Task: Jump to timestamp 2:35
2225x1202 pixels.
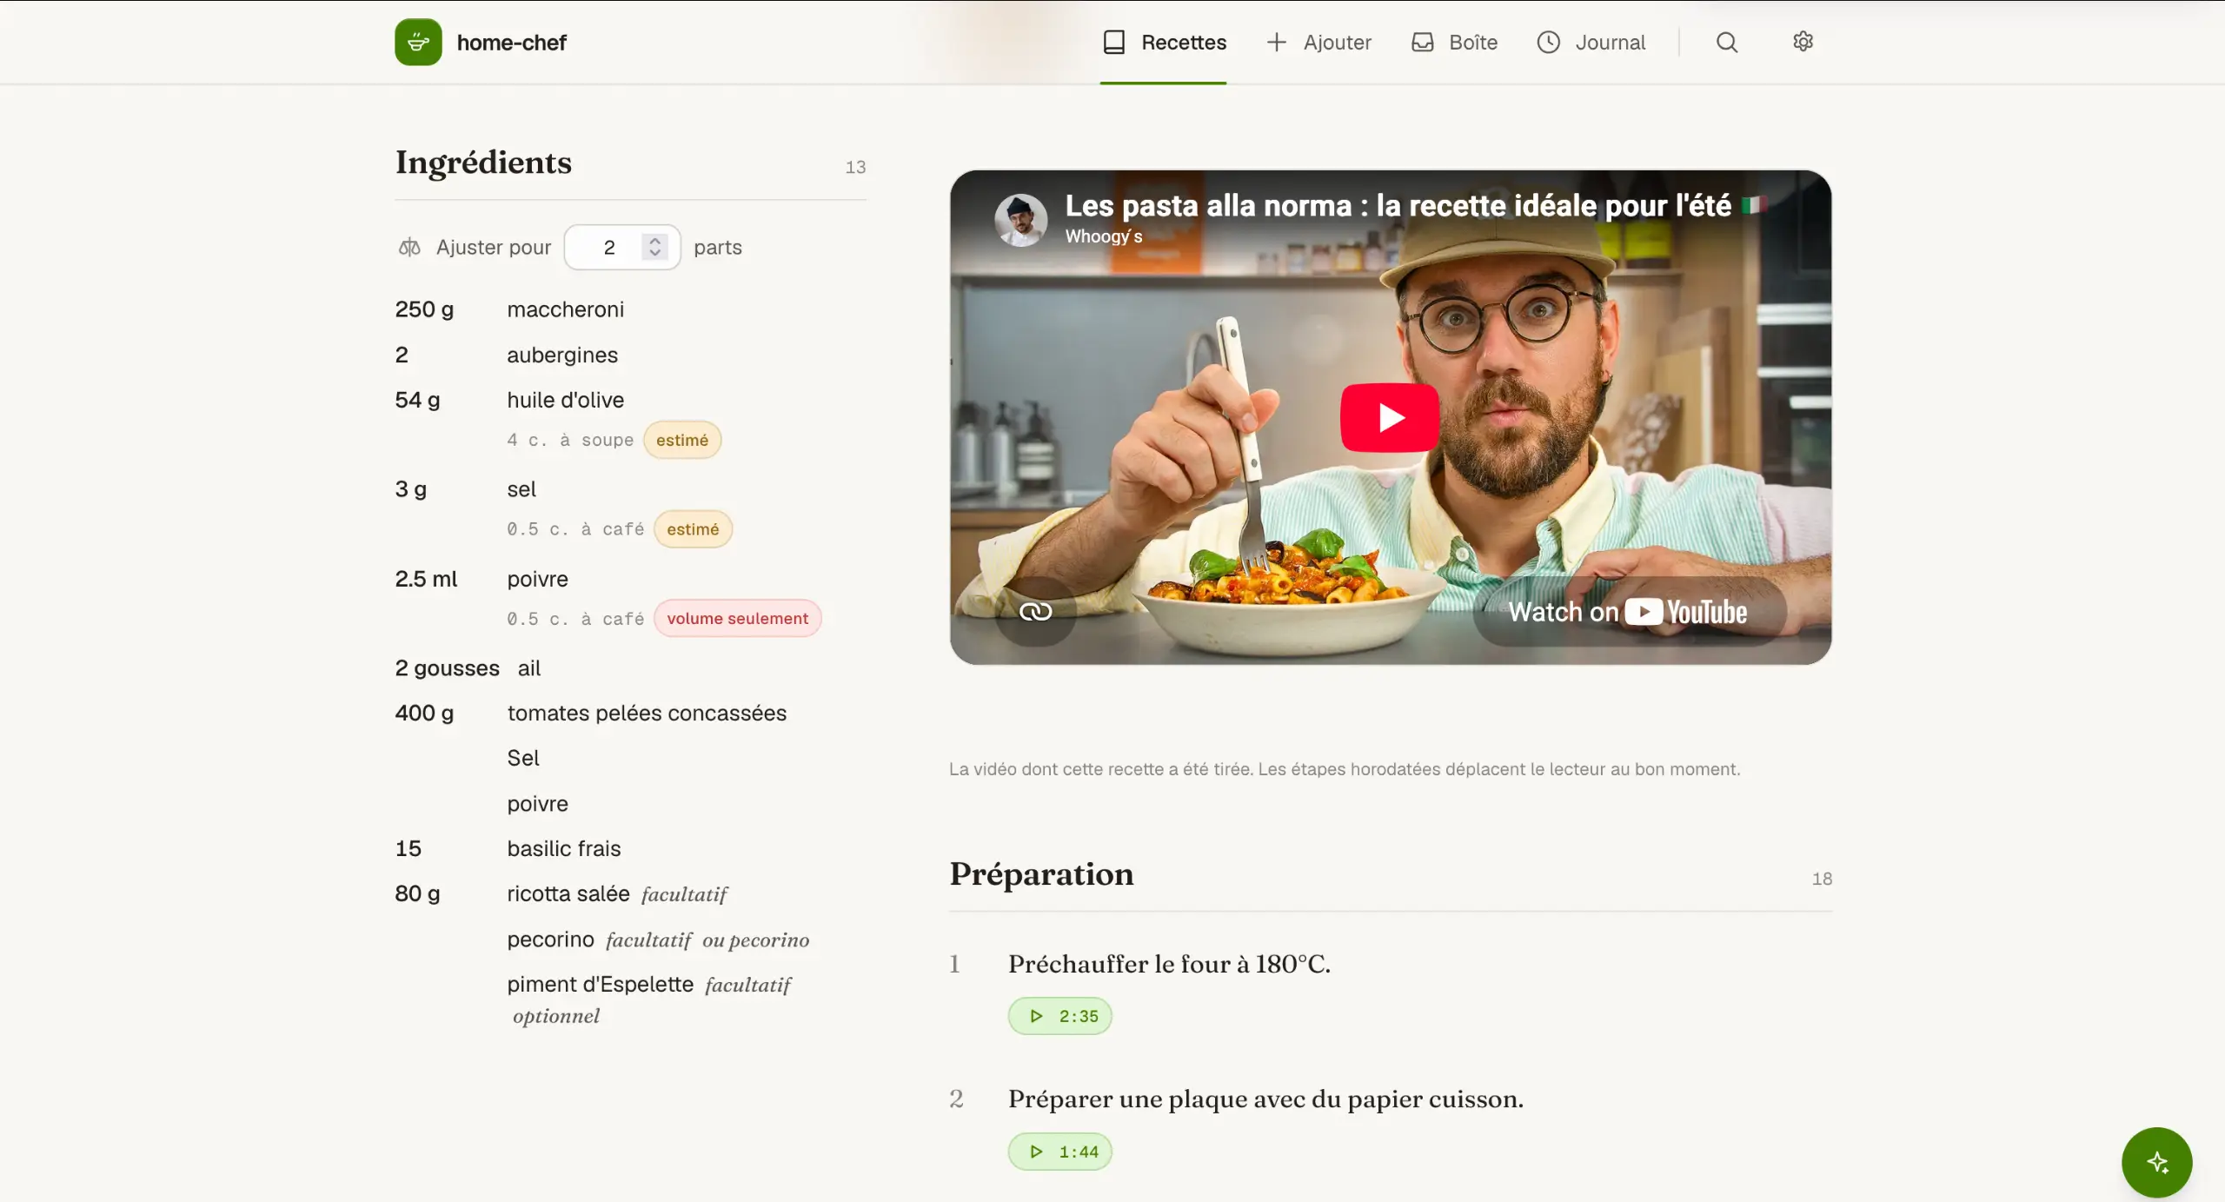Action: (1060, 1016)
